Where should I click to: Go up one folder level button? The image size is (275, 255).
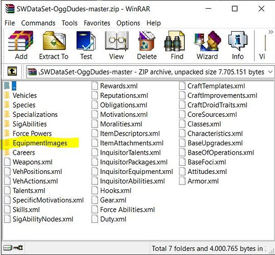(12, 71)
